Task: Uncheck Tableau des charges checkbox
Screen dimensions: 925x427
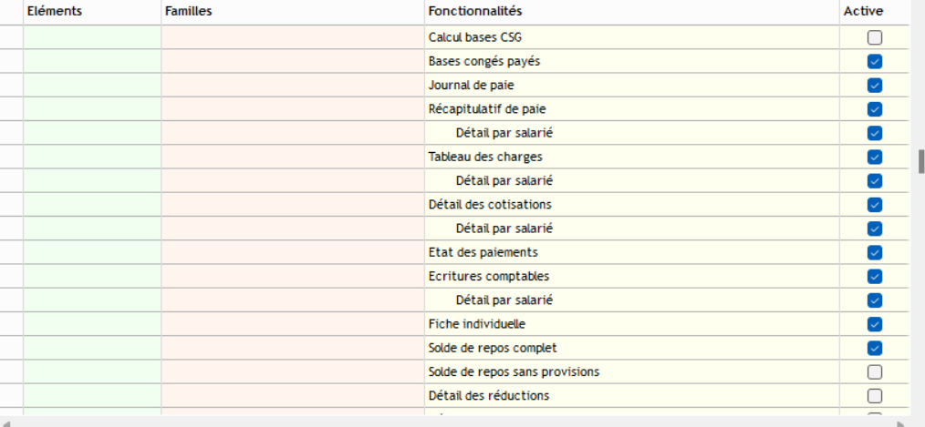Action: [875, 157]
